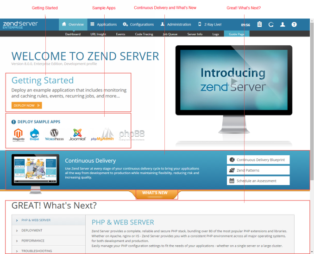Deploy the phpMyAdmin sample app
This screenshot has width=314, height=254.
[x=102, y=134]
